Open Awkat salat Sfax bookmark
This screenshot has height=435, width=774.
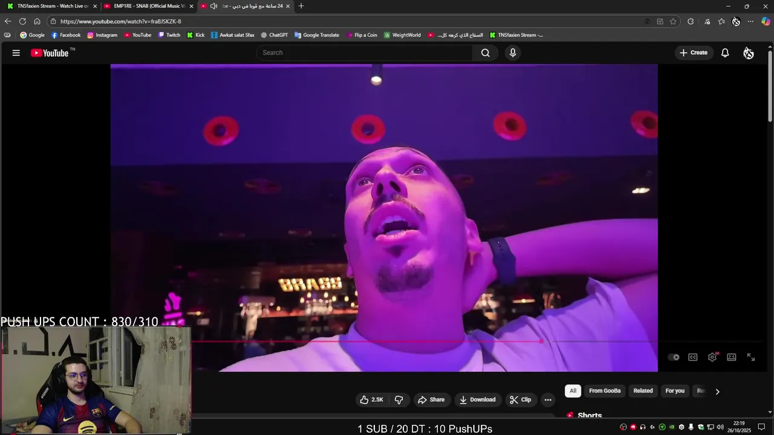coord(233,35)
